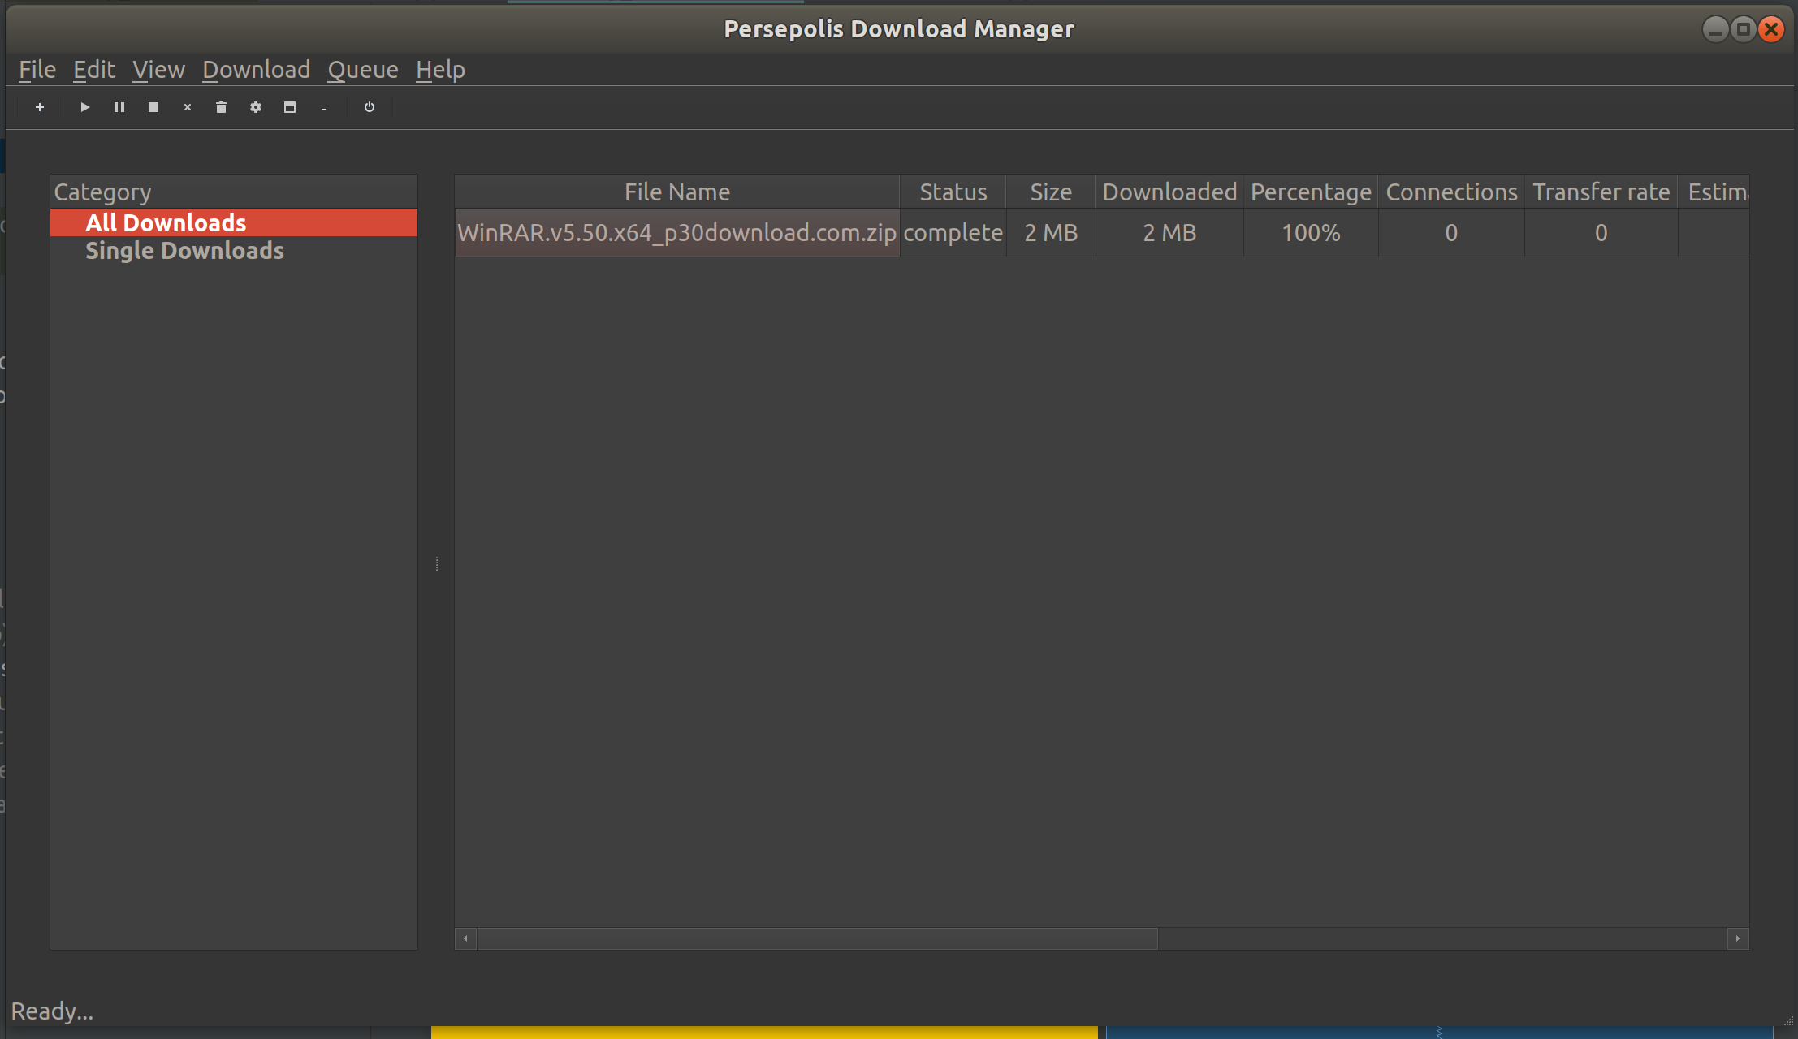Screen dimensions: 1798x1039
Task: Pause download with the pause icon
Action: point(119,107)
